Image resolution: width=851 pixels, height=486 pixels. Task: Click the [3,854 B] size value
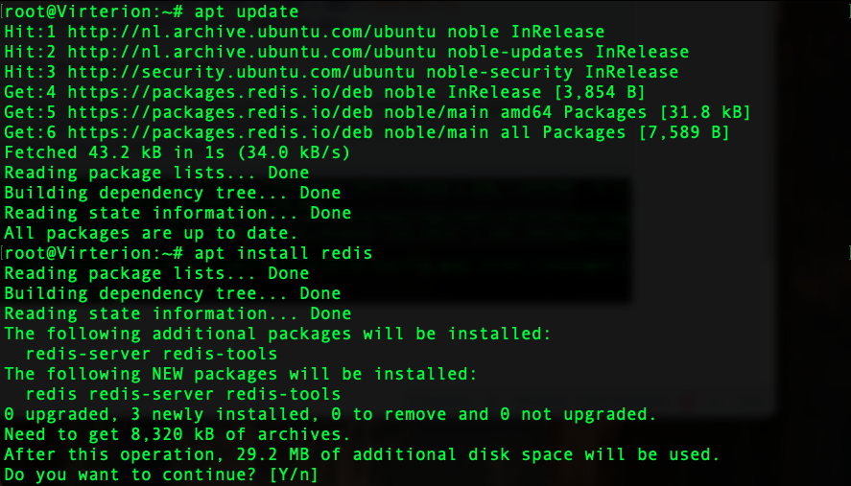point(600,92)
